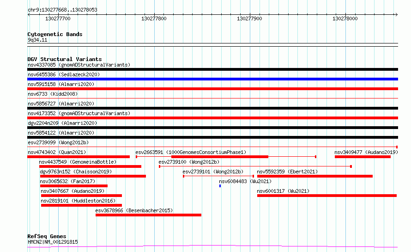Screen dimensions: 411x252
Task: Click the RefSeq Genes track heading
Action: click(47, 237)
